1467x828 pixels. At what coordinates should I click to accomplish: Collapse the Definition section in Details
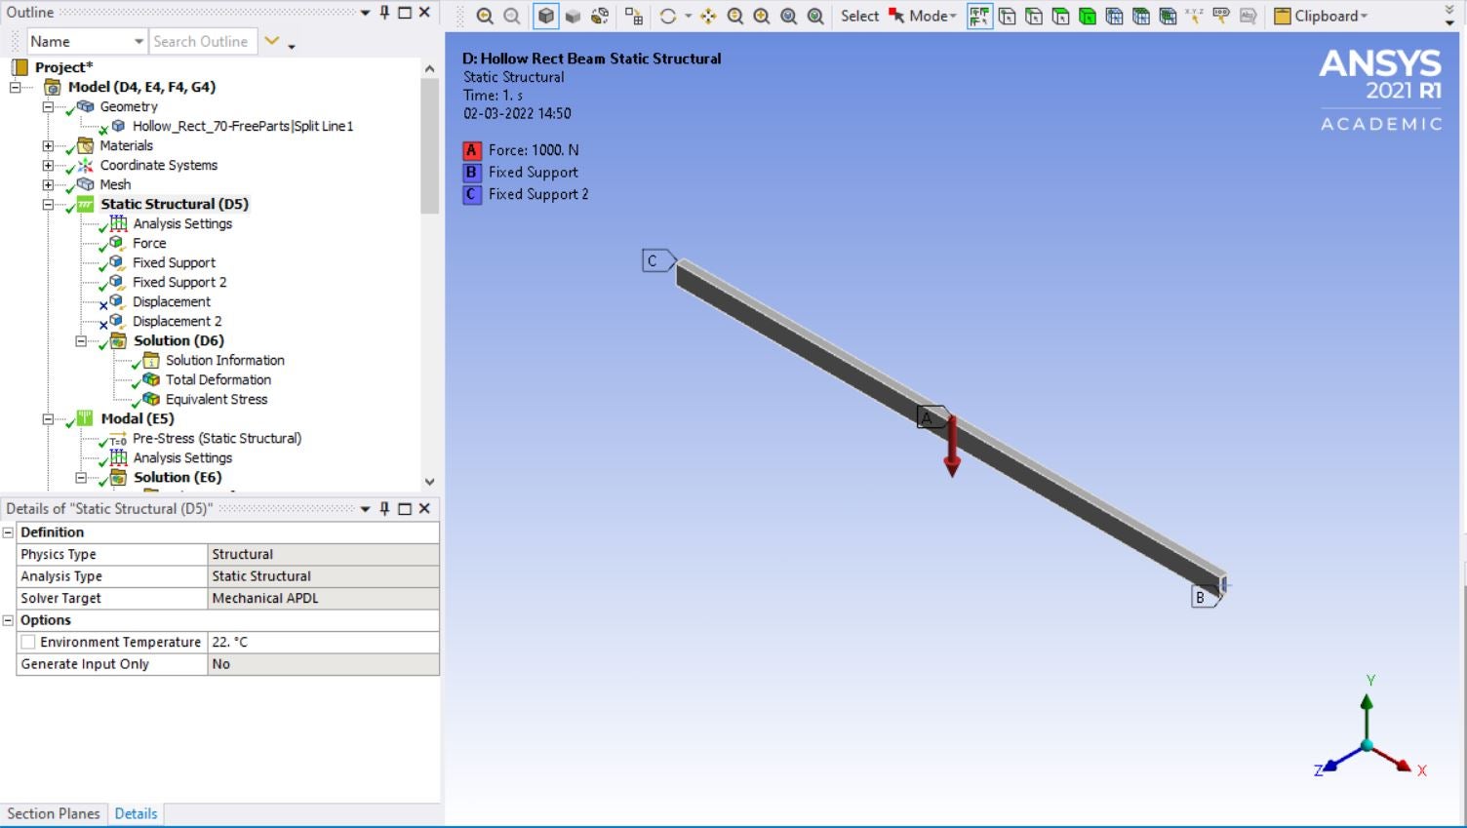click(9, 532)
